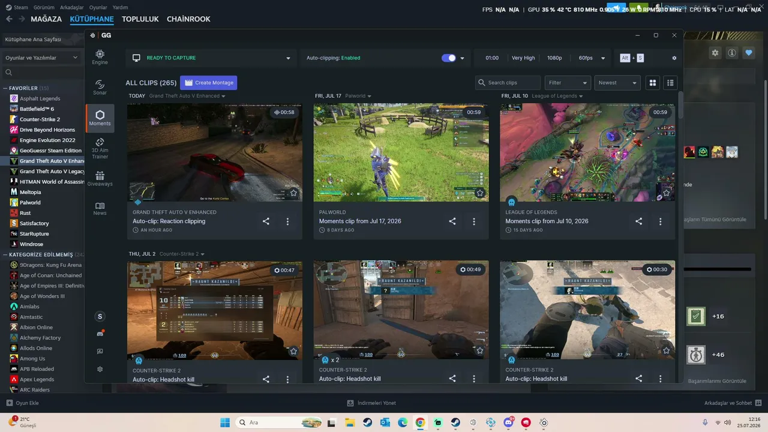
Task: Open GG settings gear in the sidebar
Action: 100,369
